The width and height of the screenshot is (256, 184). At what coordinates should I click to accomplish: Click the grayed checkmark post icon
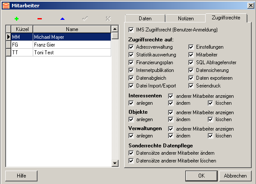coord(85,19)
